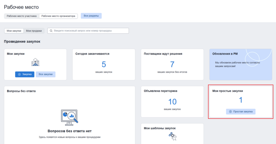Click plus icon on Закупка button
Screen dimensions: 276x144
(19, 74)
